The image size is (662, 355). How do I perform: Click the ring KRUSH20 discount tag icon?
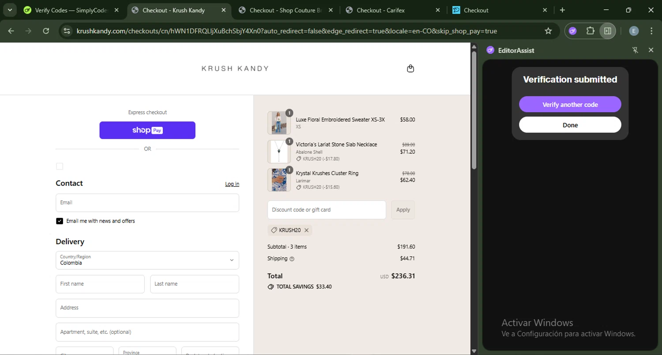[x=299, y=187]
